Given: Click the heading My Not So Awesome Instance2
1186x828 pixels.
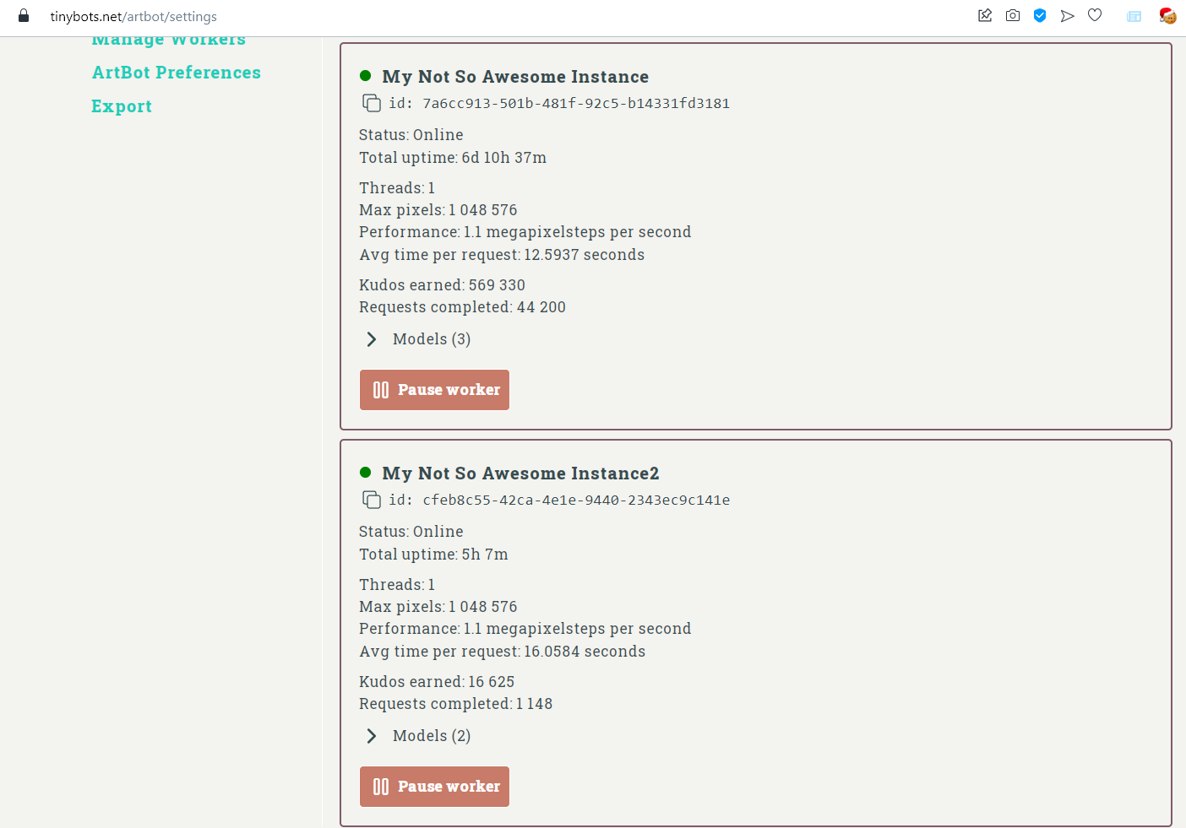Looking at the screenshot, I should pyautogui.click(x=520, y=474).
